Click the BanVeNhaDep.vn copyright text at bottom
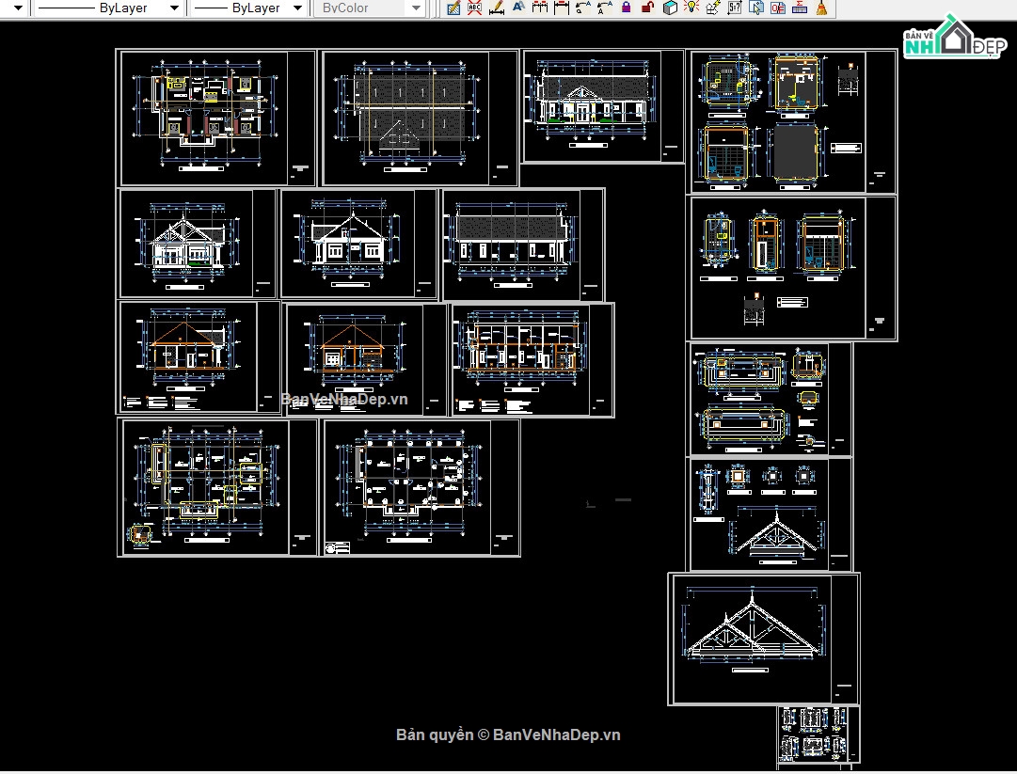Image resolution: width=1017 pixels, height=774 pixels. (508, 735)
